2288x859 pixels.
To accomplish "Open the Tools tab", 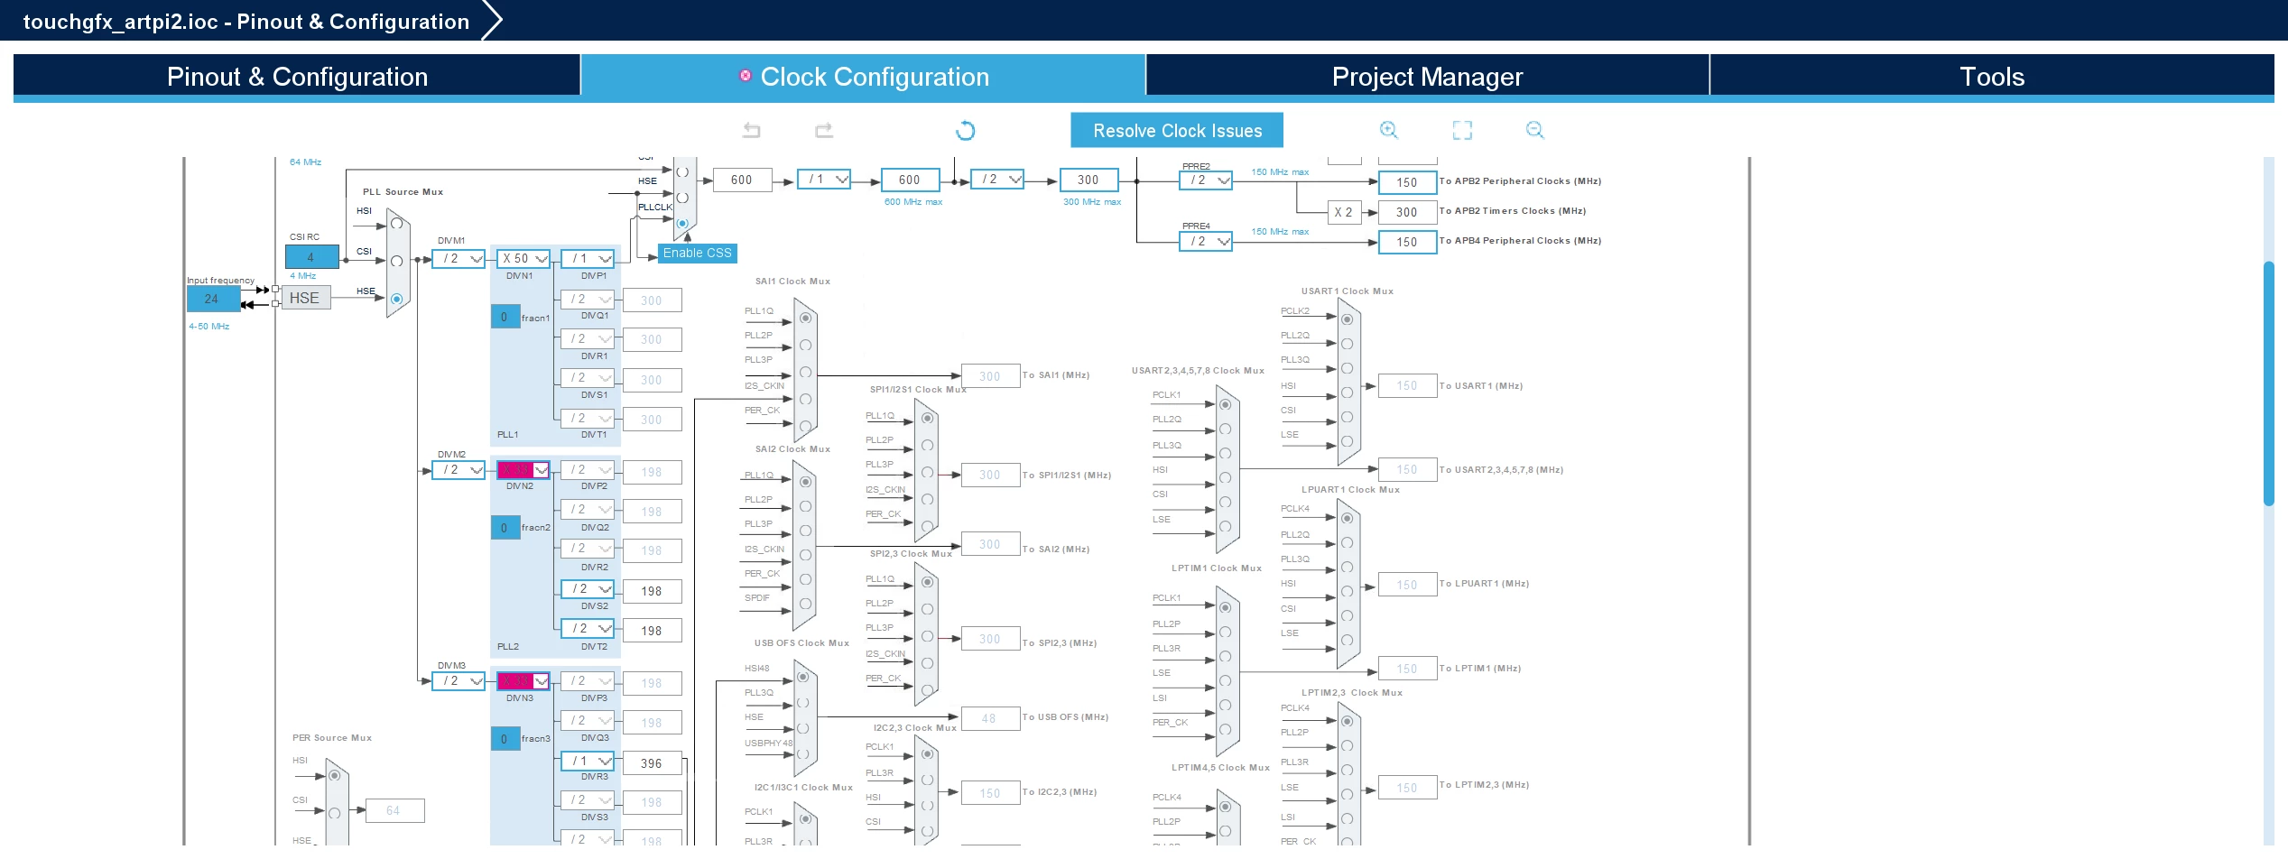I will tap(1992, 77).
